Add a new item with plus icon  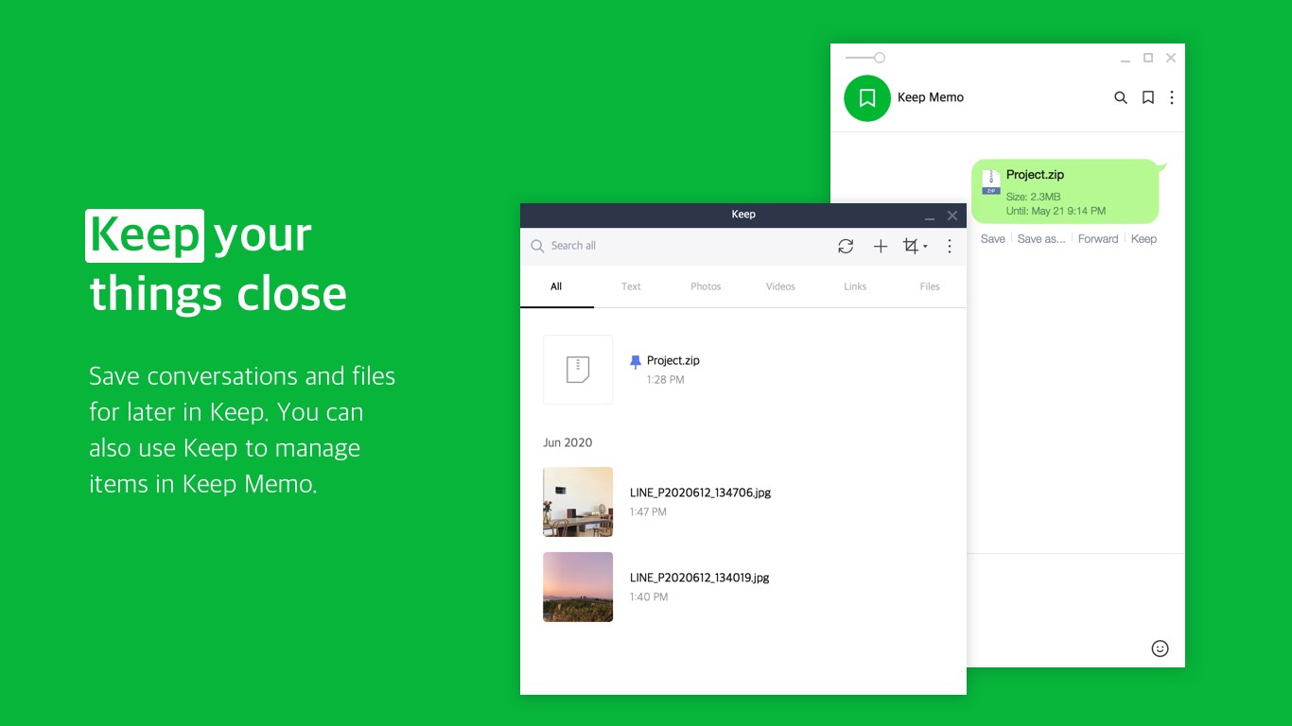click(880, 246)
